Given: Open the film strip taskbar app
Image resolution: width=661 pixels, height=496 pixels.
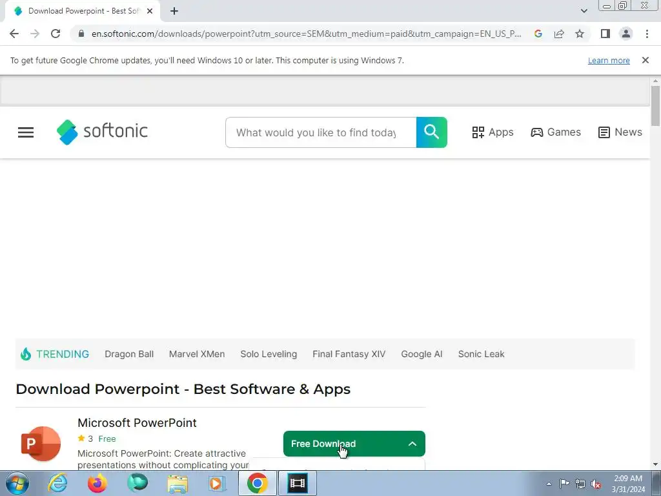Looking at the screenshot, I should point(298,483).
